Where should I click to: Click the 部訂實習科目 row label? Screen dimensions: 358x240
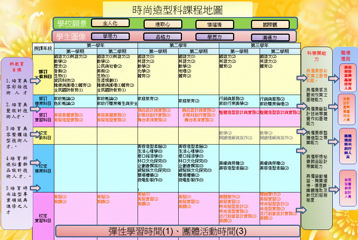click(x=43, y=117)
